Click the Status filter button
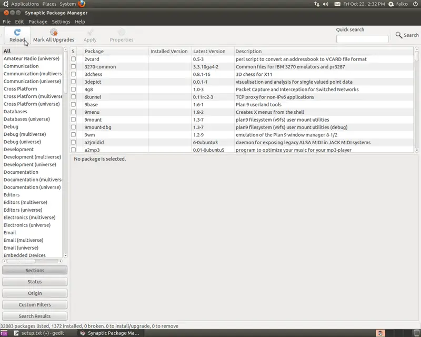This screenshot has width=421, height=337. [35, 282]
